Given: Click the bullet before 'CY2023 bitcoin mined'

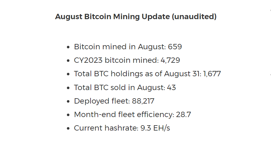Looking at the screenshot, I should click(68, 61).
